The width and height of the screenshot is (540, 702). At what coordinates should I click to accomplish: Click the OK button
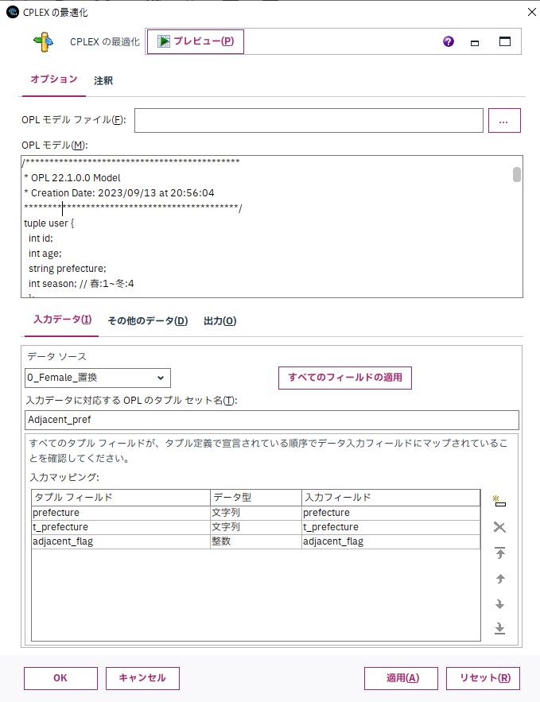[x=60, y=678]
